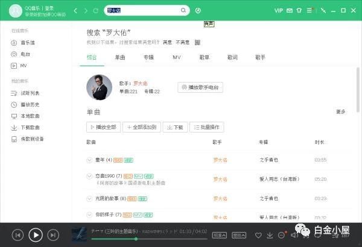Click 播放全部 button
The height and width of the screenshot is (247, 362).
(x=103, y=127)
